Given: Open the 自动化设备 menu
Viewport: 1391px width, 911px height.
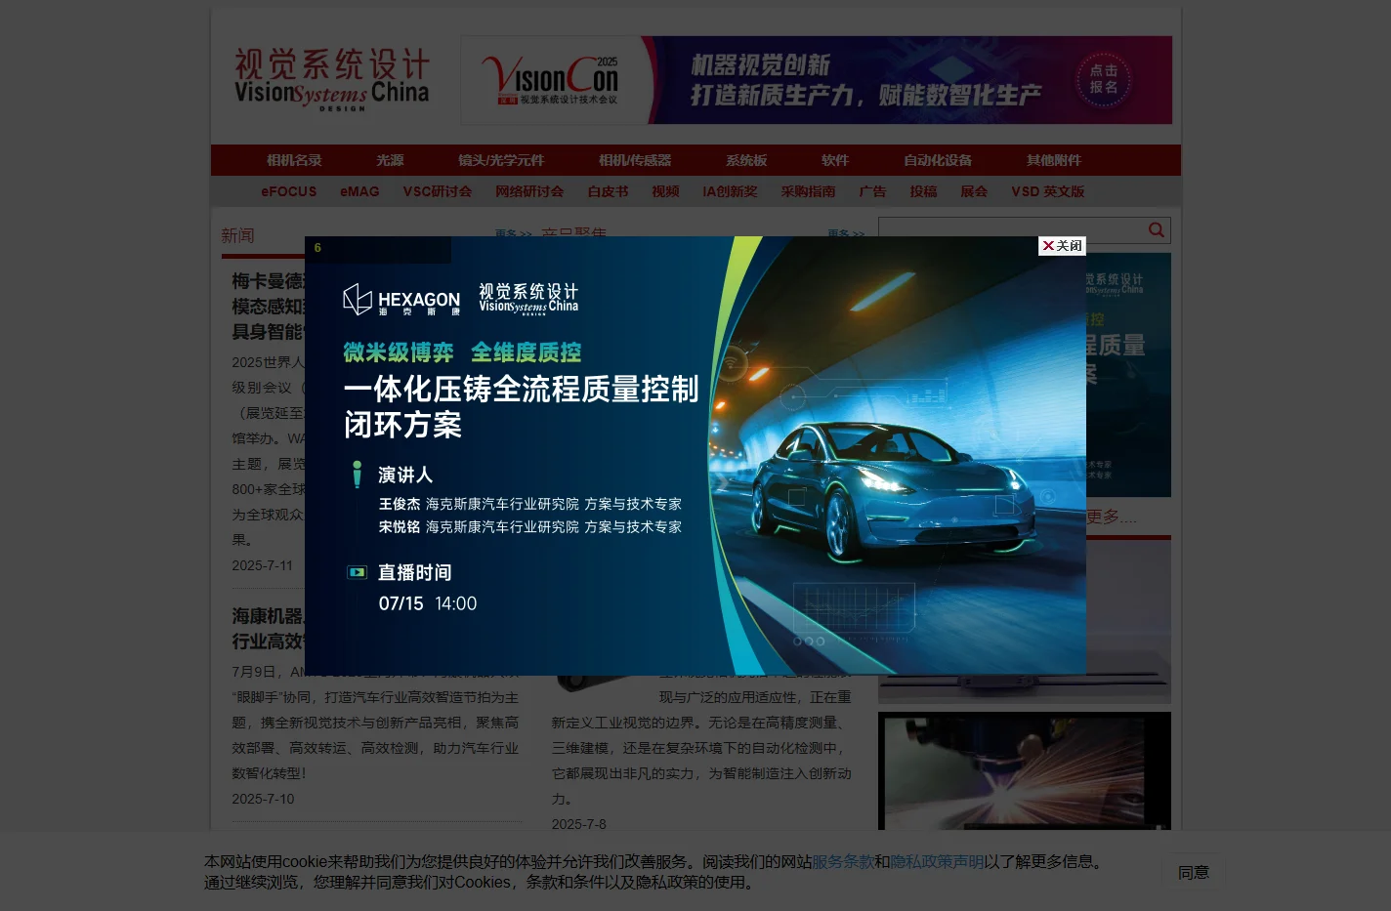Looking at the screenshot, I should [x=938, y=160].
